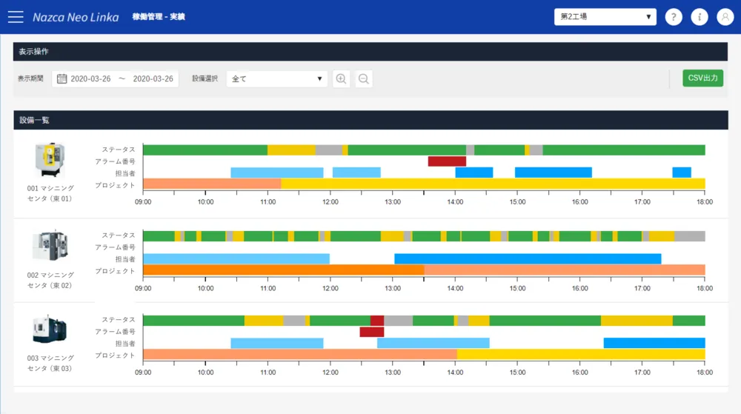
Task: Open the user account profile icon
Action: click(x=725, y=17)
